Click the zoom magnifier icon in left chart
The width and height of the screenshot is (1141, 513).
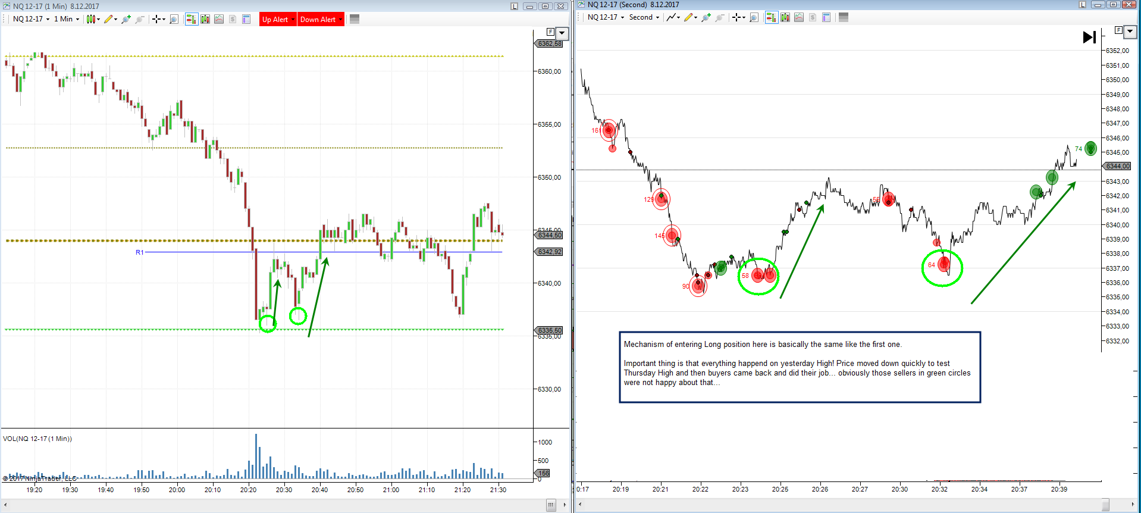coord(174,19)
